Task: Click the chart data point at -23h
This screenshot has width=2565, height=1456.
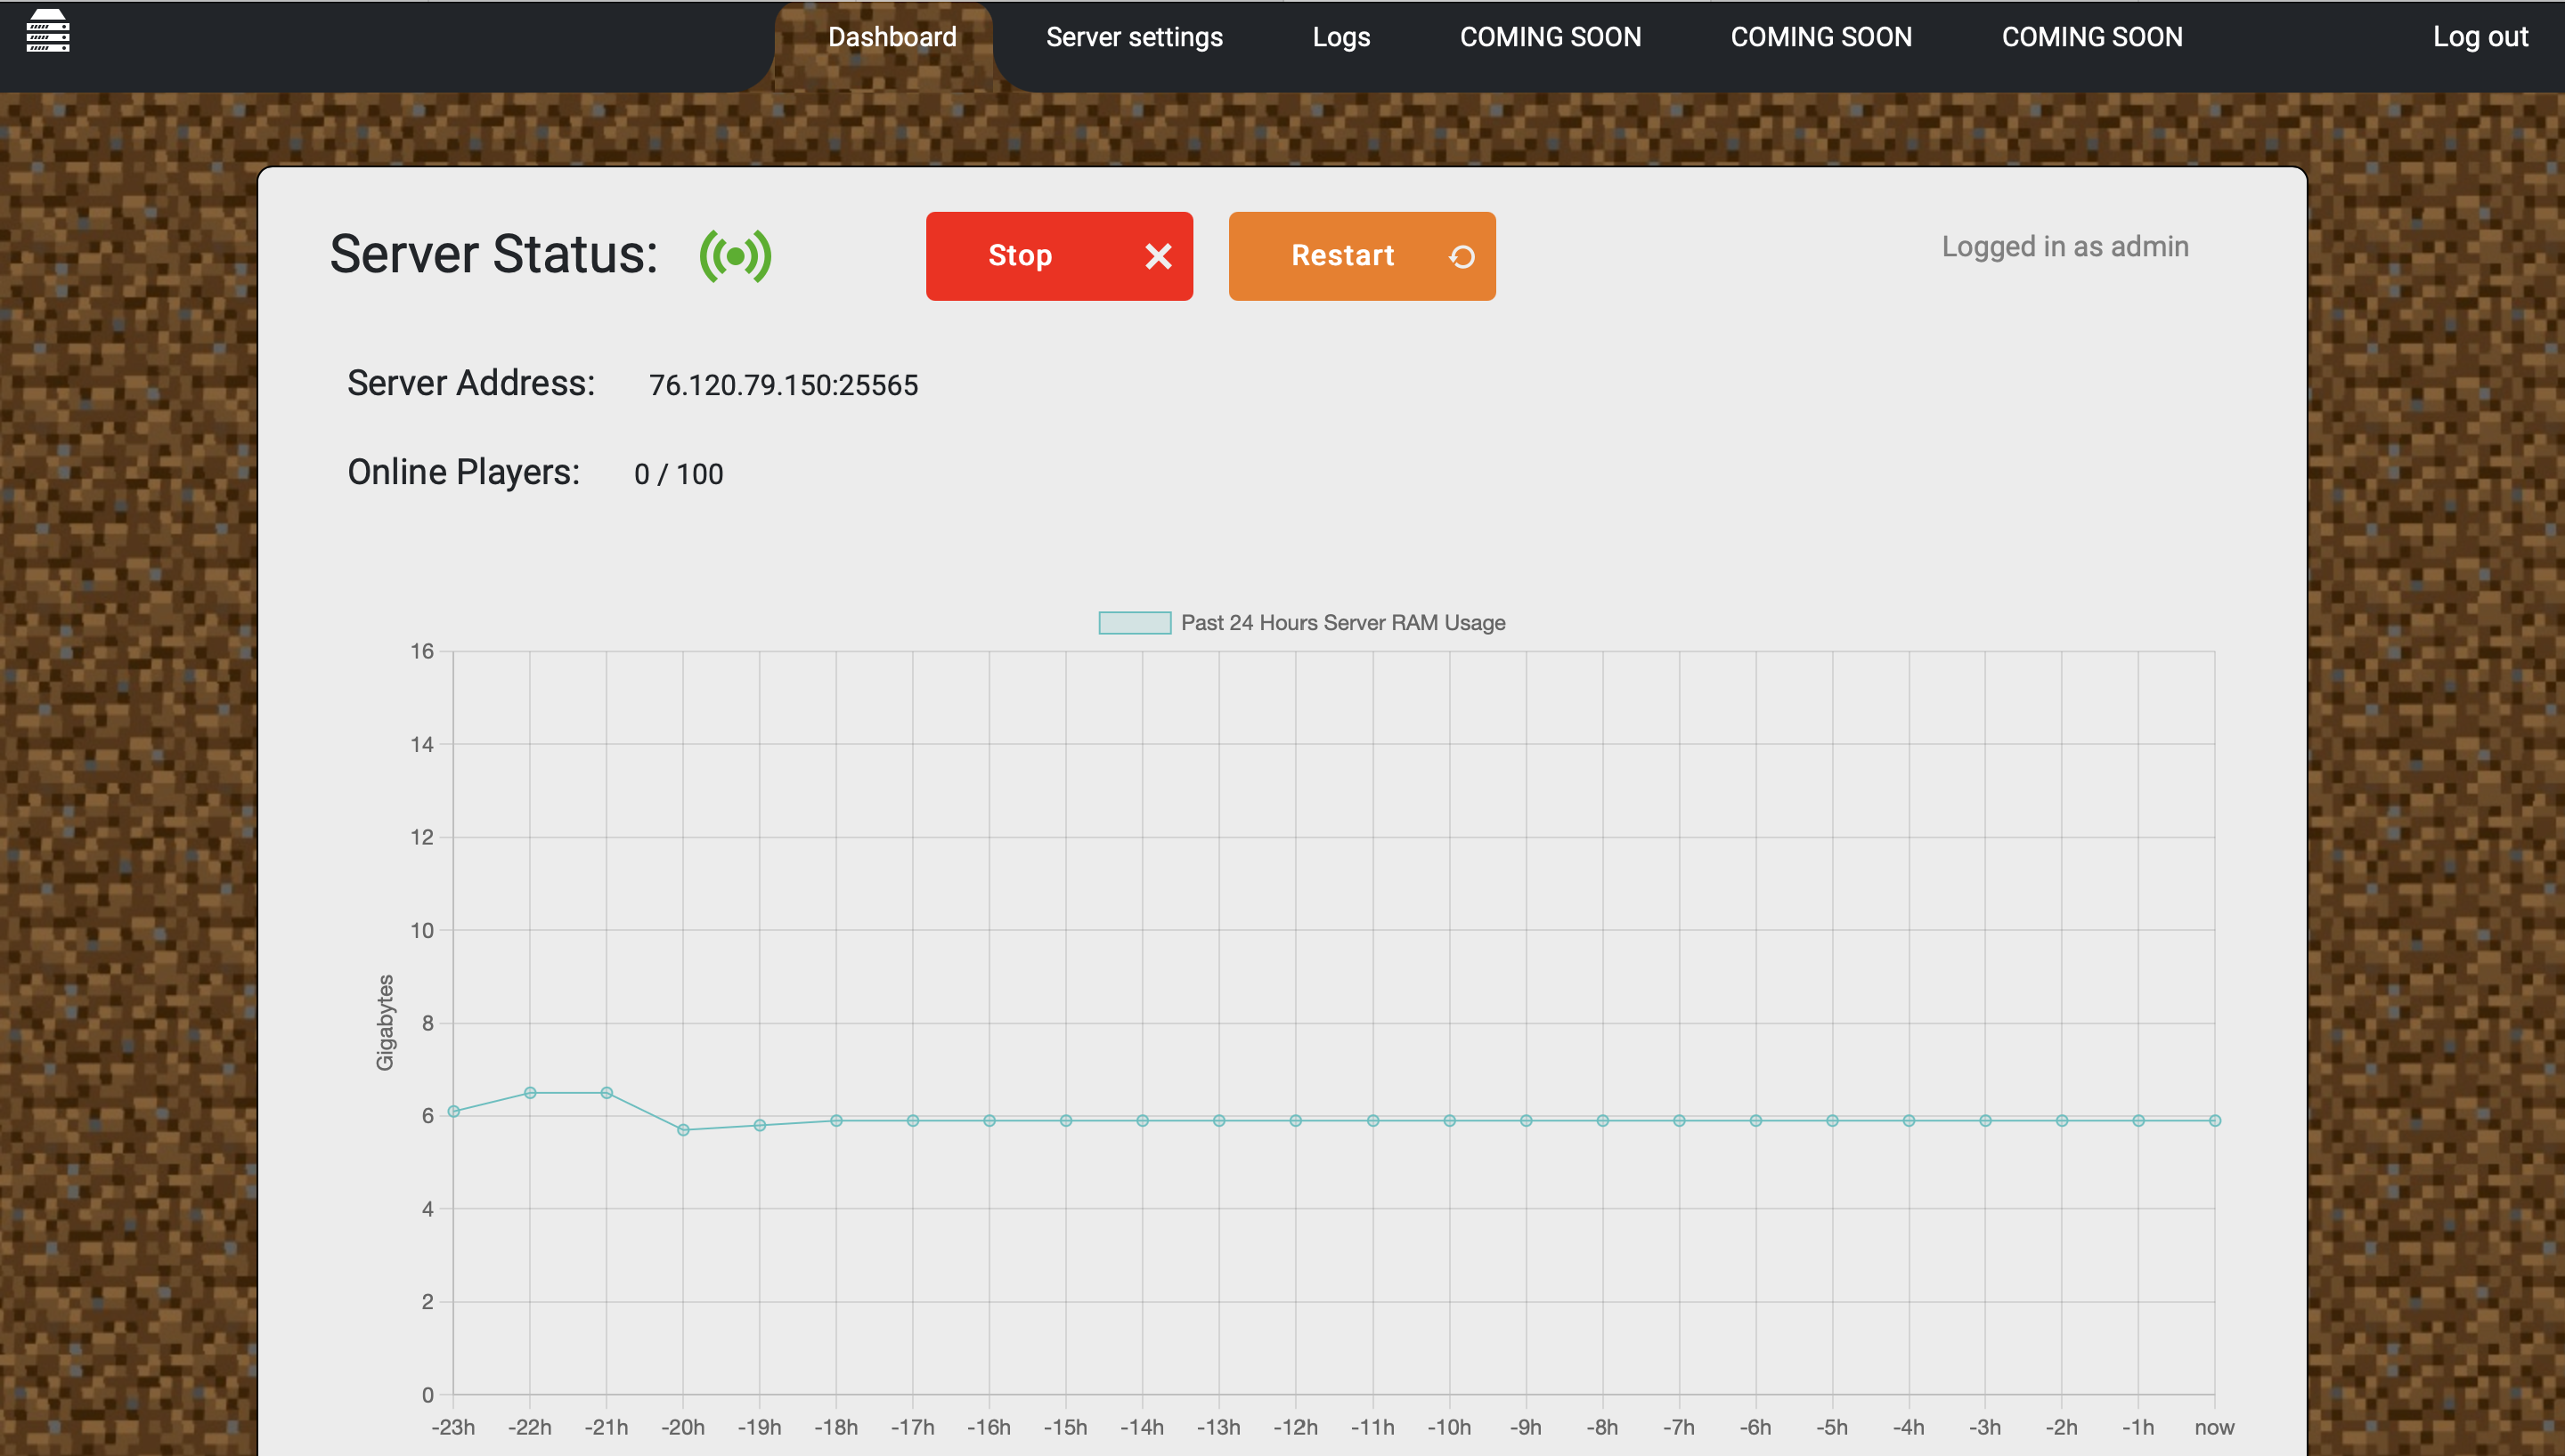Action: click(x=453, y=1111)
